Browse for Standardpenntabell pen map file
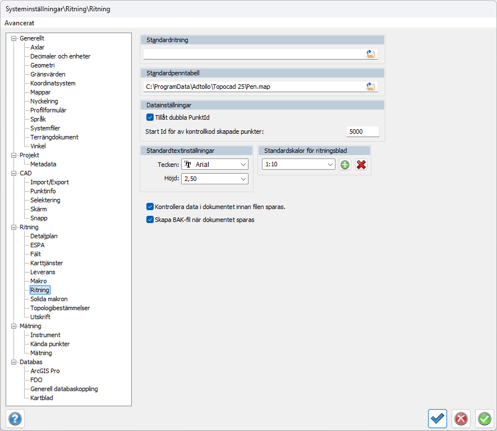This screenshot has height=431, width=497. tap(371, 87)
